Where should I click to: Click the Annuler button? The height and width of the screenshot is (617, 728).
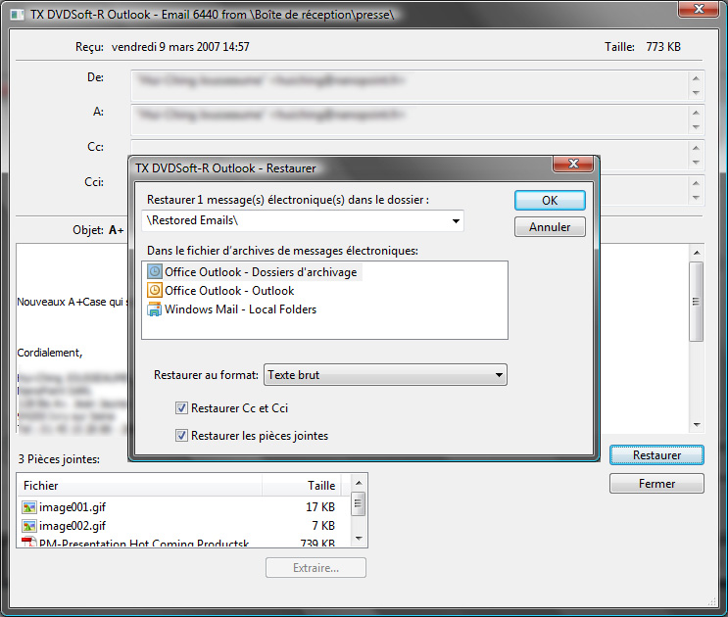point(550,227)
